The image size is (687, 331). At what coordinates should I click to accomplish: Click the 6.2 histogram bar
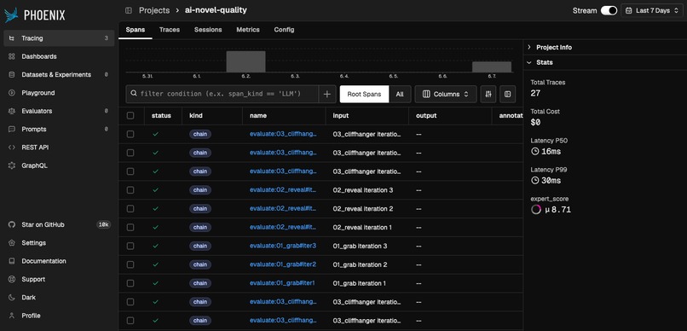(x=245, y=61)
